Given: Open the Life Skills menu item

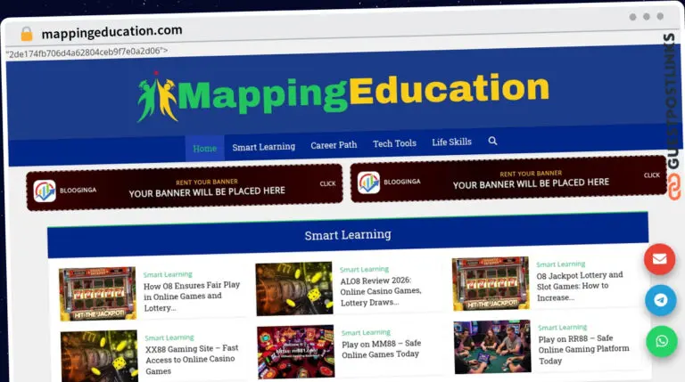Looking at the screenshot, I should [451, 142].
